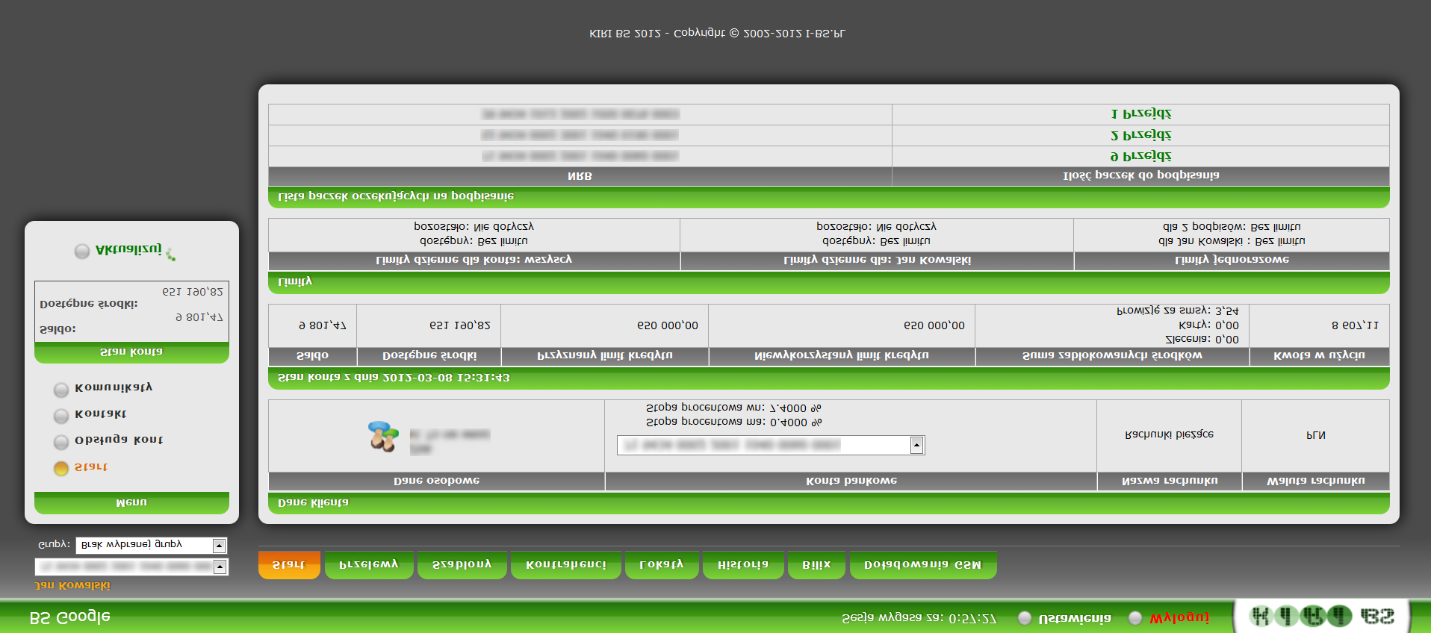Click 'Niewykorzystany limit kredytu' column header
The width and height of the screenshot is (1431, 633).
coord(842,356)
